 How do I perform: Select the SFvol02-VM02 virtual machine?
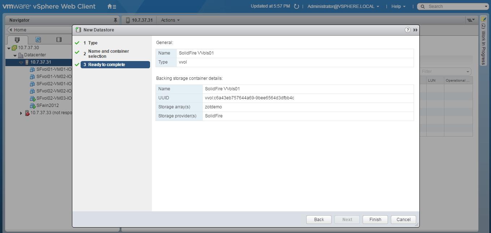54,91
